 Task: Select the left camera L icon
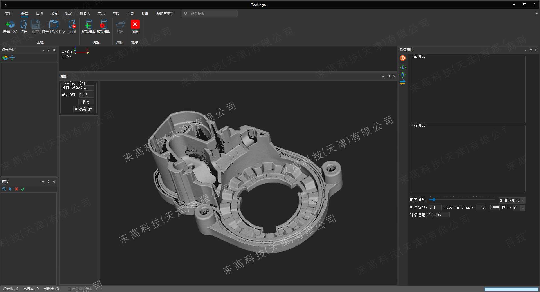point(403,68)
